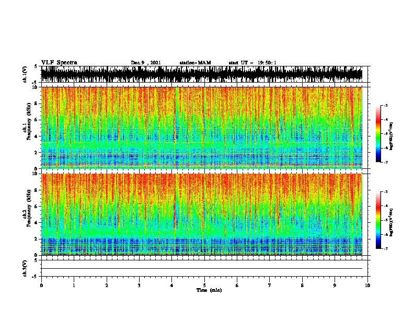Click the "-3" tick on ch.2 colorbar
Viewport: 414px width, 320px height.
point(386,192)
